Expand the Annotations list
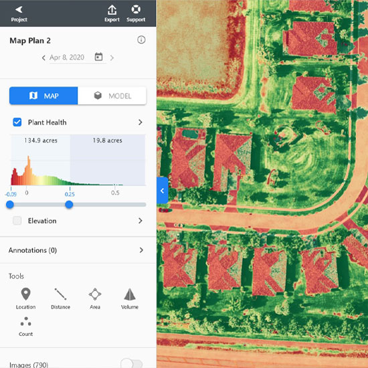 tap(141, 250)
